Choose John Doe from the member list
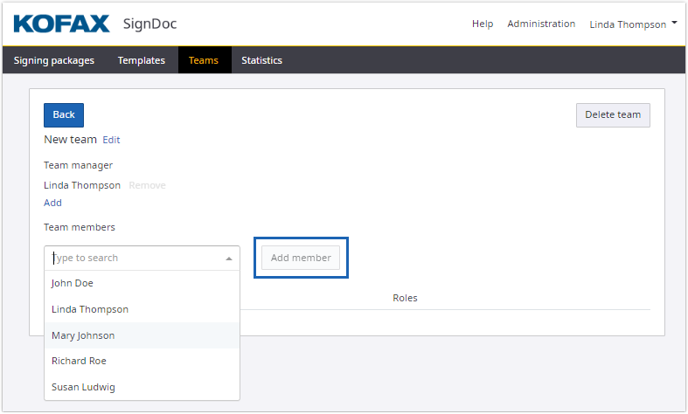 (73, 283)
